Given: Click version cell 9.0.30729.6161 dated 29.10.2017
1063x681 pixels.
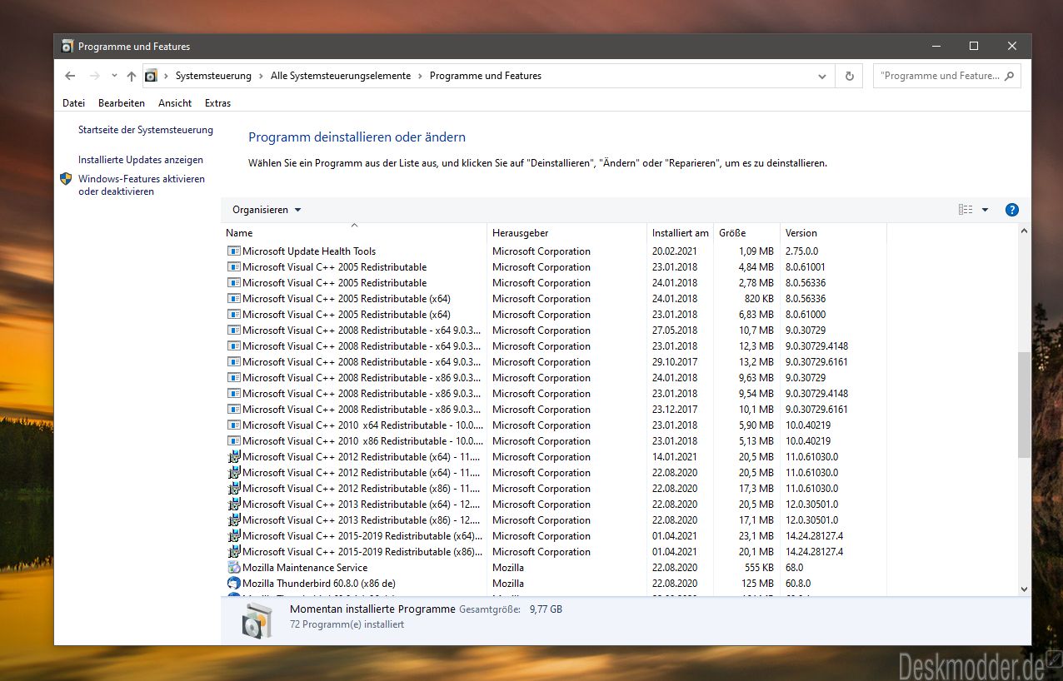Looking at the screenshot, I should tap(816, 362).
